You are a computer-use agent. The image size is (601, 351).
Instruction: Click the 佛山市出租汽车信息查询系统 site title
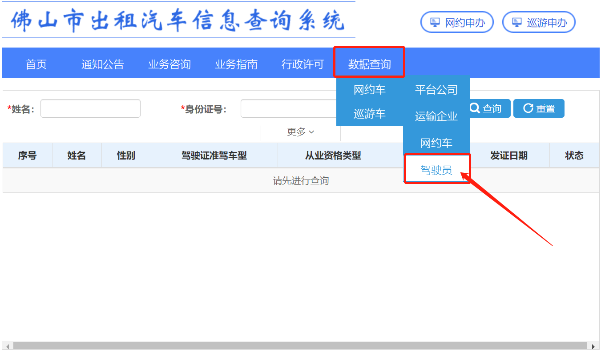[x=178, y=20]
